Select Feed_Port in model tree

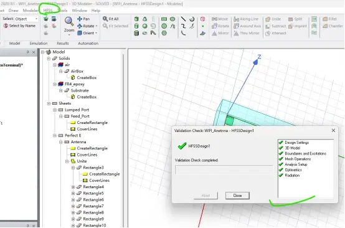(80, 116)
